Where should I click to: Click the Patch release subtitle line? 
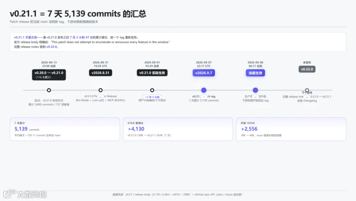pyautogui.click(x=54, y=22)
